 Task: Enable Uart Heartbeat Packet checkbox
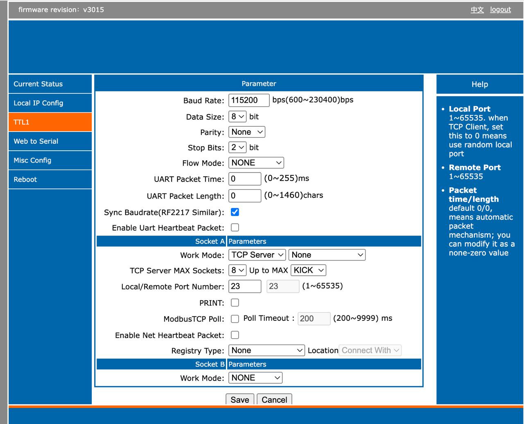click(235, 228)
